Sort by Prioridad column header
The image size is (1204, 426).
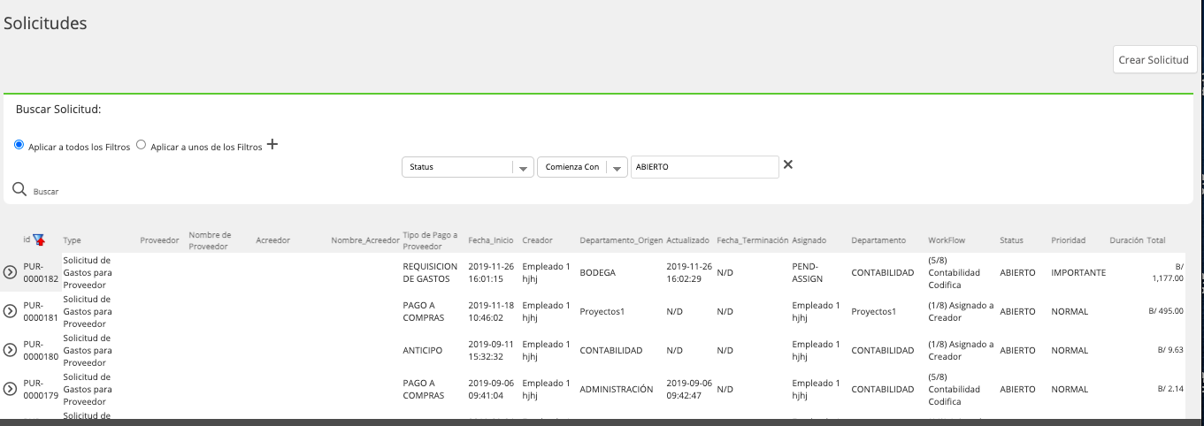[x=1068, y=240]
